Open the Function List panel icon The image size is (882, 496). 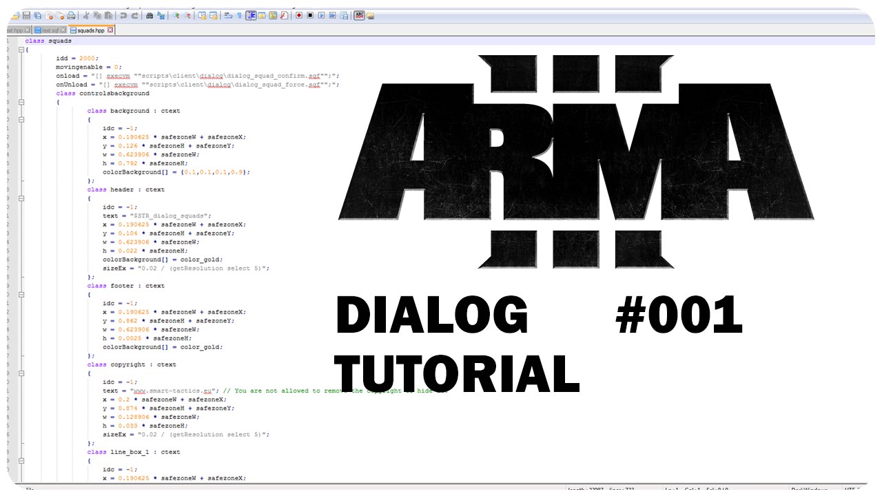tap(284, 15)
